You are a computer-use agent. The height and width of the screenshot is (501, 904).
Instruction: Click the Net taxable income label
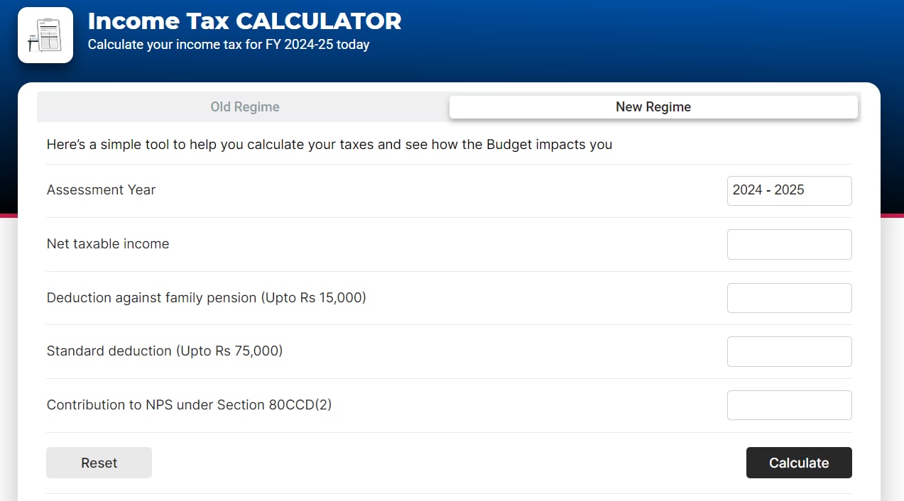[108, 244]
